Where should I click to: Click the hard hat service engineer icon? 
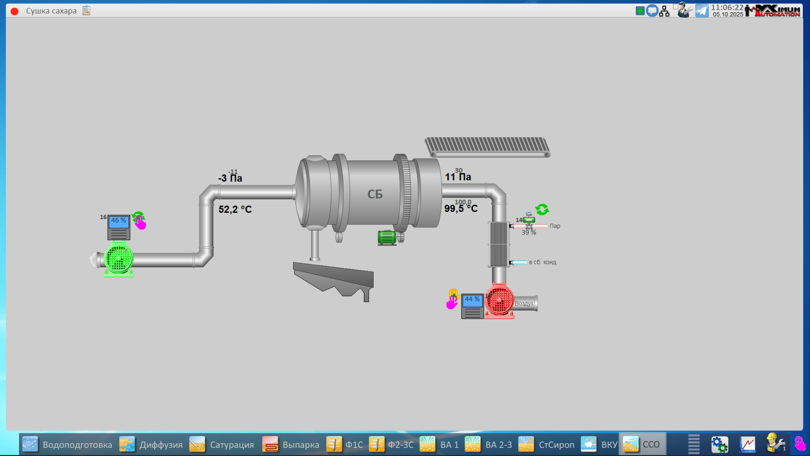tap(775, 443)
